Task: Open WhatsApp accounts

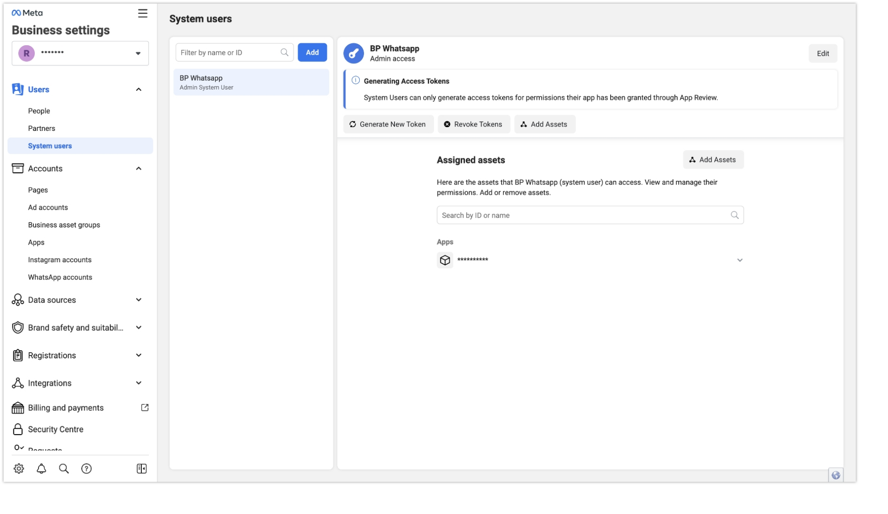Action: click(x=60, y=277)
